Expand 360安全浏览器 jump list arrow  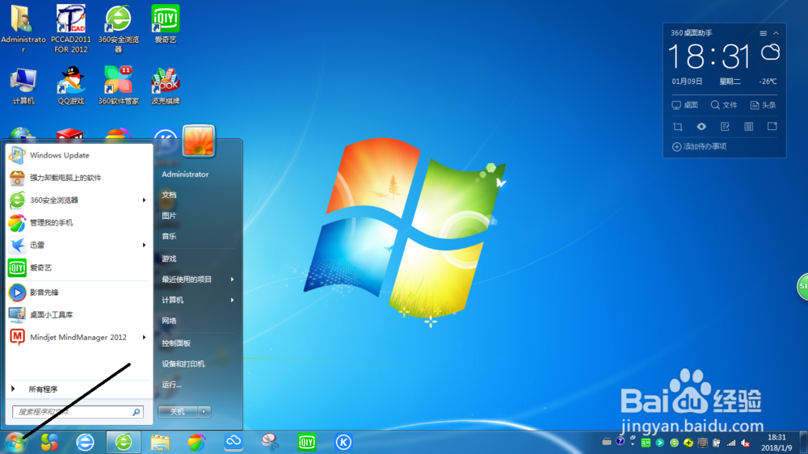(x=145, y=200)
